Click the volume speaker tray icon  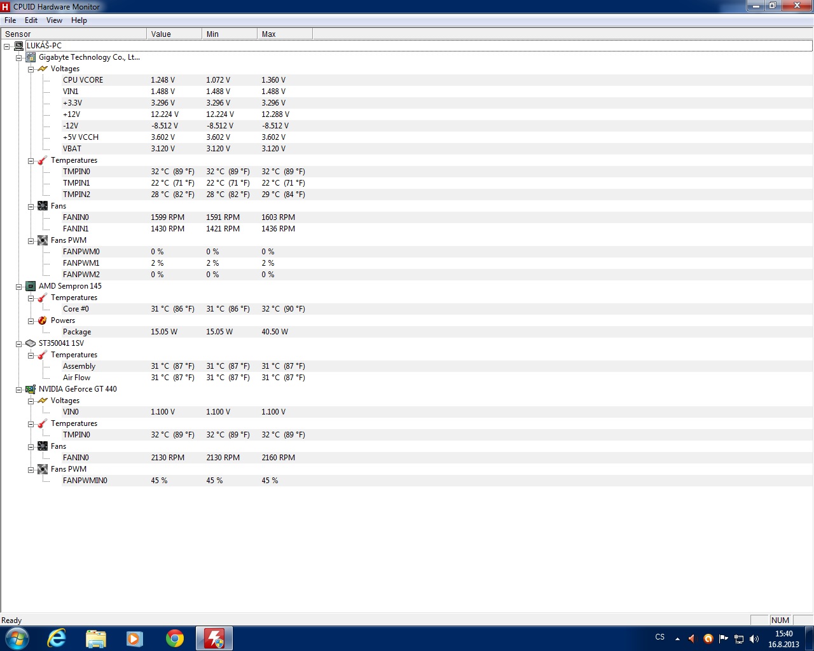(754, 638)
